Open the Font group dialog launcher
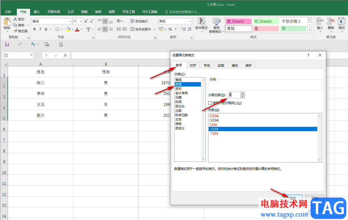The width and height of the screenshot is (348, 220). pos(93,38)
